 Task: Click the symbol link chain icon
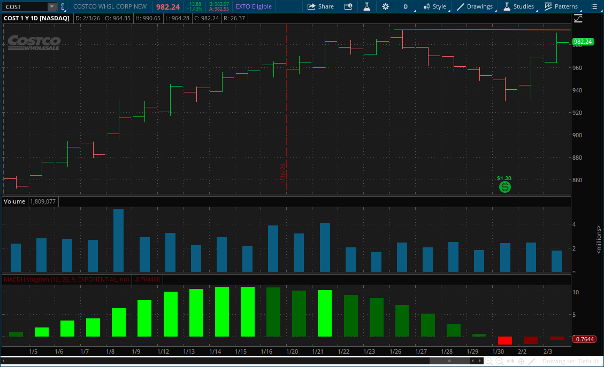[63, 6]
